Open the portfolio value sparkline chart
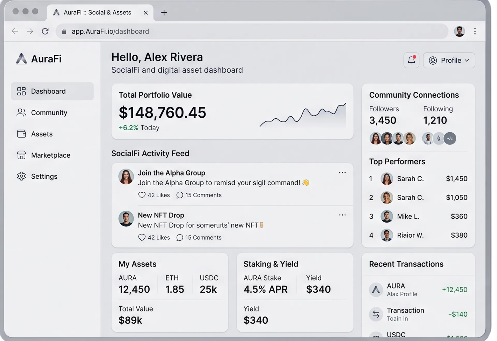 click(303, 115)
